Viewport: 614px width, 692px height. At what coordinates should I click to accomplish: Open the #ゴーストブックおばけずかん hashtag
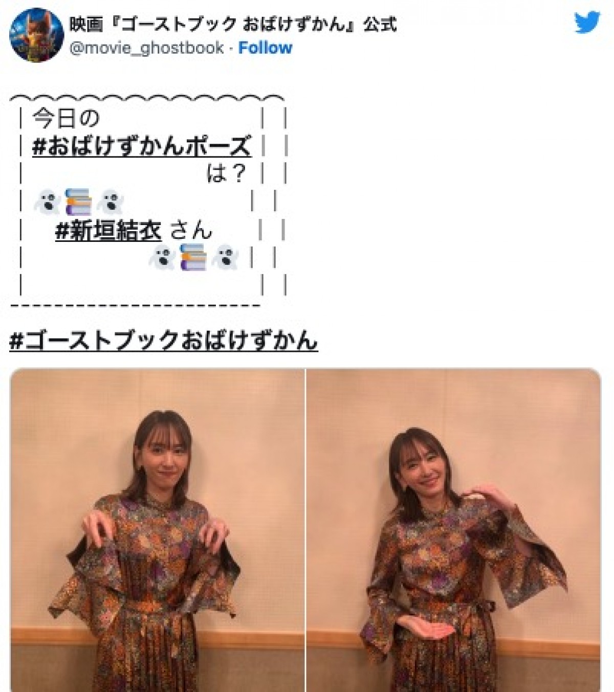164,340
